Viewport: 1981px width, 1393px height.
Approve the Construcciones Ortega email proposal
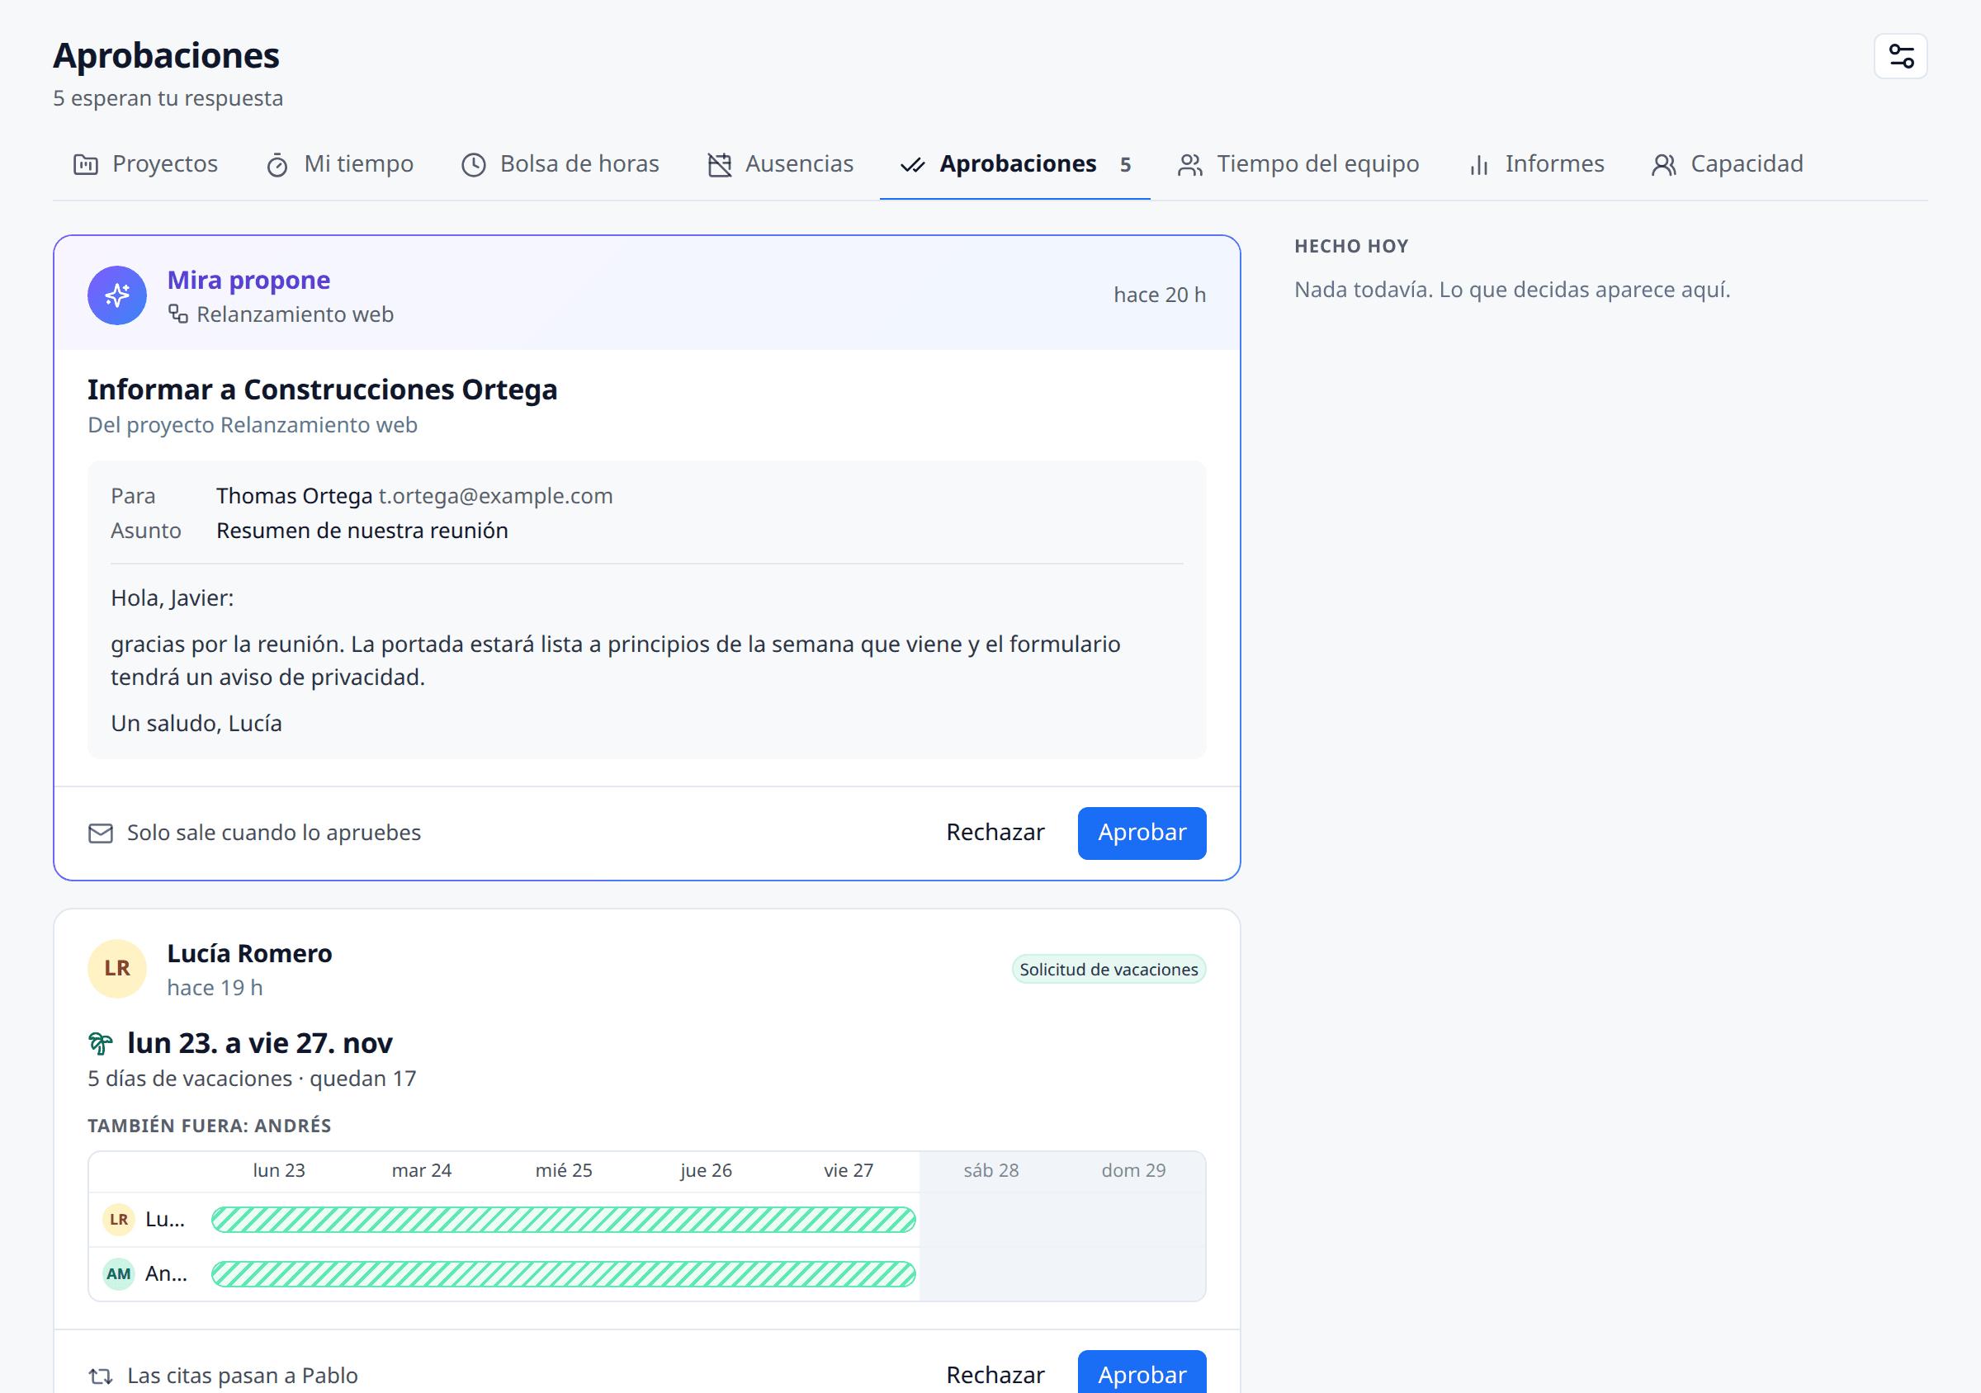(x=1142, y=833)
